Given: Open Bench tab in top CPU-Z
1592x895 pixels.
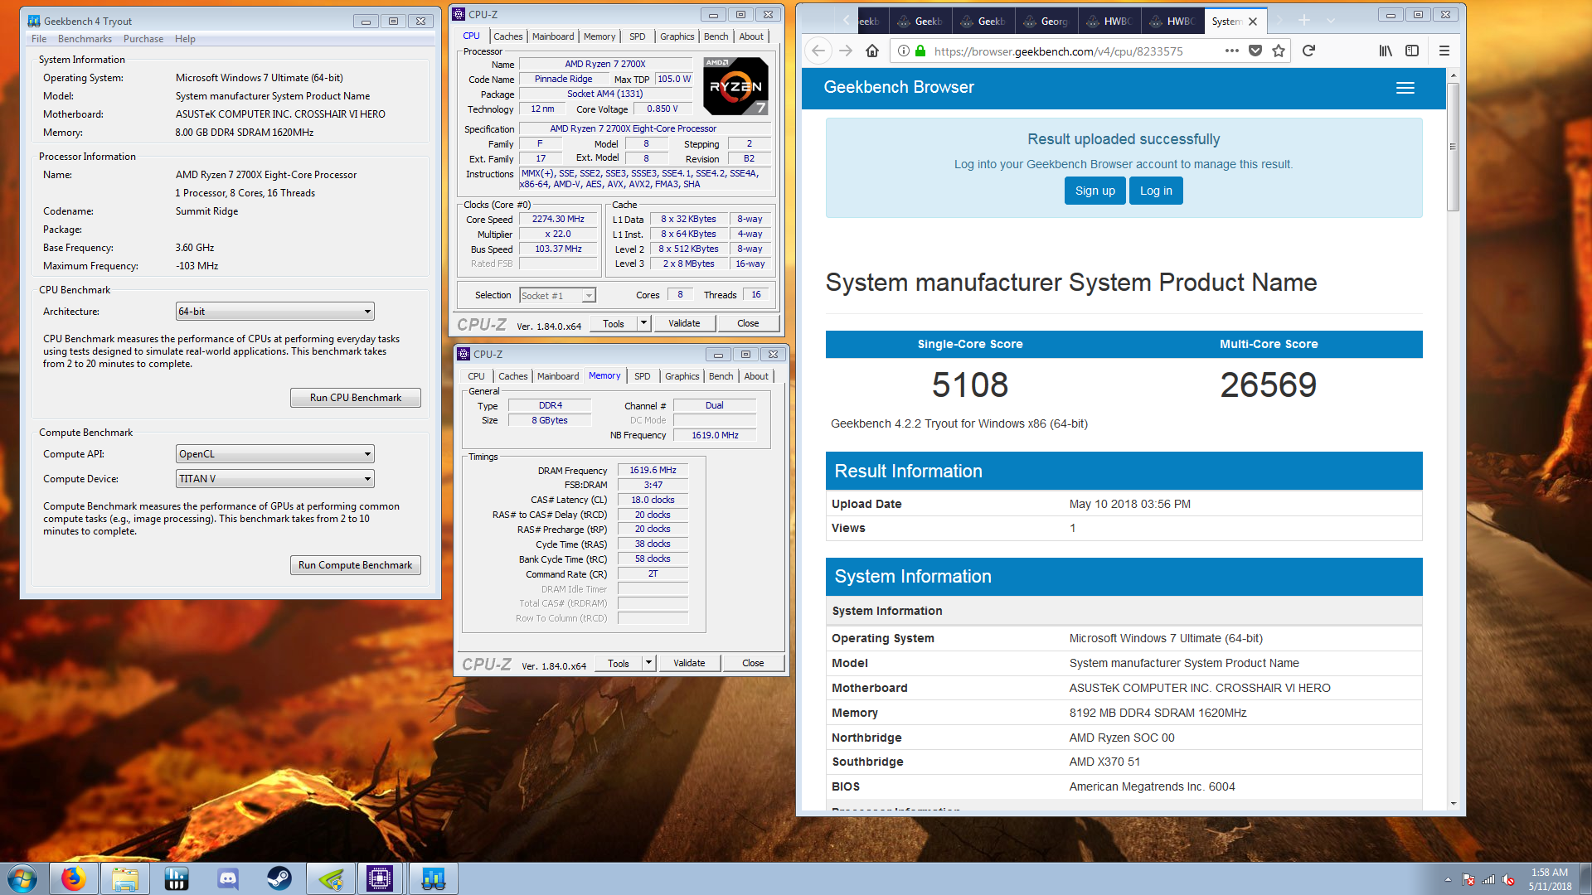Looking at the screenshot, I should coord(716,36).
